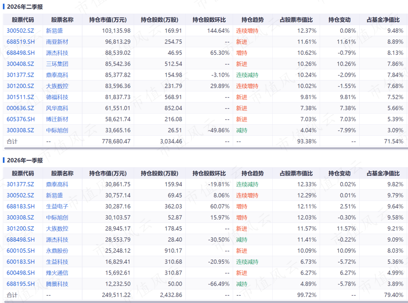Select market value cell 96,813.29

[117, 42]
